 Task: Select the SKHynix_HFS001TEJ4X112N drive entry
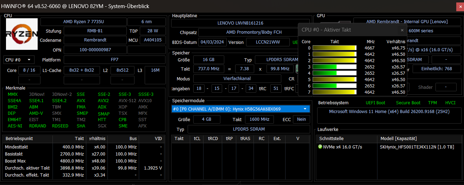(417, 147)
